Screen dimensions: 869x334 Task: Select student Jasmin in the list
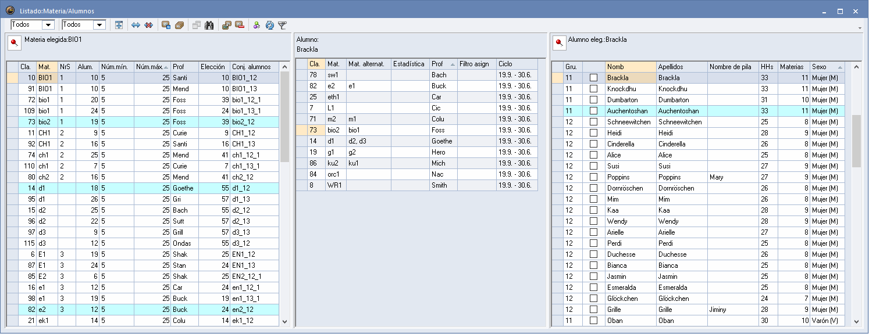click(x=698, y=276)
